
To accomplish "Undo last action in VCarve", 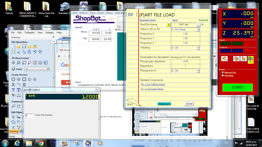I will (35, 52).
